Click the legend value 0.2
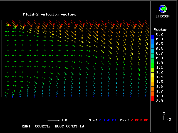The height and width of the screenshot is (133, 178). click(x=159, y=34)
